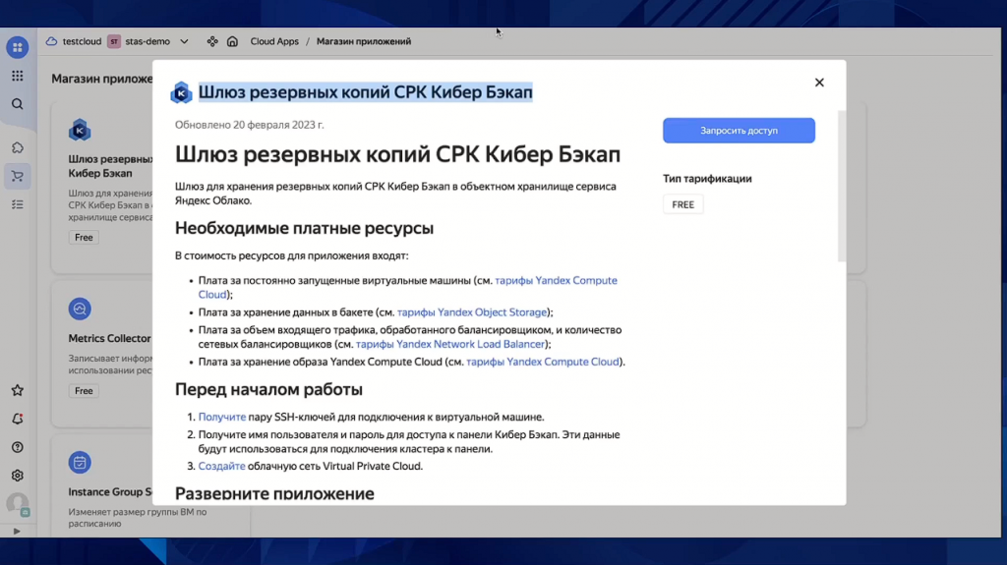The height and width of the screenshot is (565, 1007).
Task: Click the Yandex Cloud services logo icon
Action: [x=18, y=47]
